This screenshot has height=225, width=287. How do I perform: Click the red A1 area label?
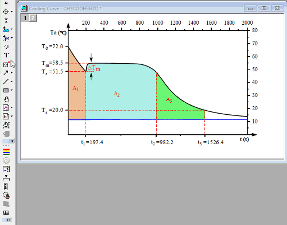(76, 88)
